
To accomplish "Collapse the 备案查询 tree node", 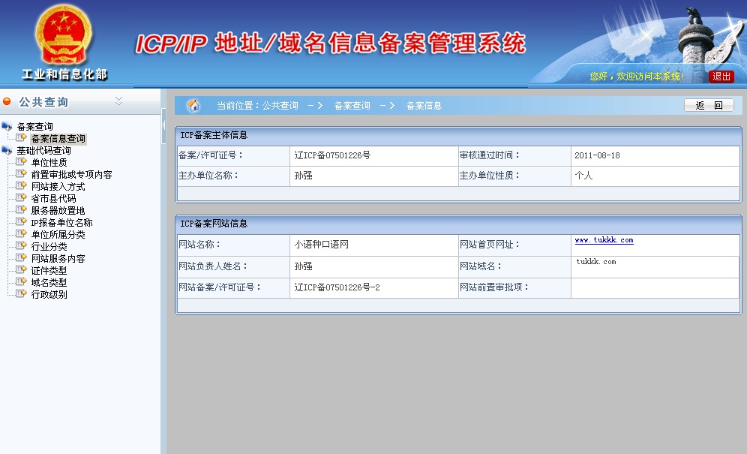I will 7,126.
